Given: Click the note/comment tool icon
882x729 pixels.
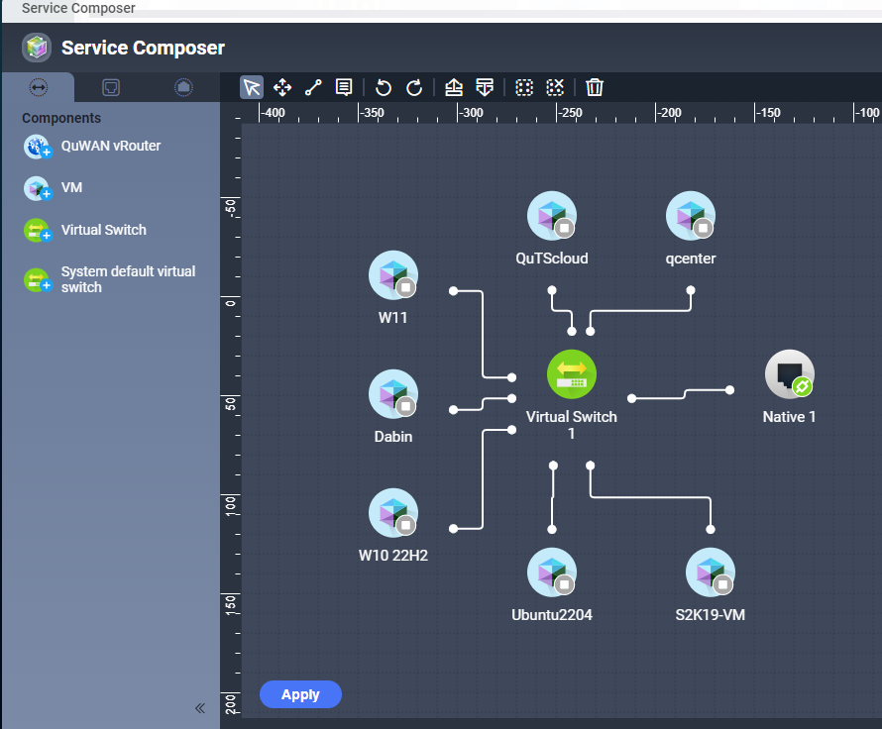Looking at the screenshot, I should point(344,88).
